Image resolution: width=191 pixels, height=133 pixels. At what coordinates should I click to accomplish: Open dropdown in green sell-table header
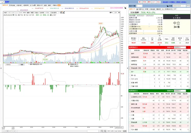180,91
